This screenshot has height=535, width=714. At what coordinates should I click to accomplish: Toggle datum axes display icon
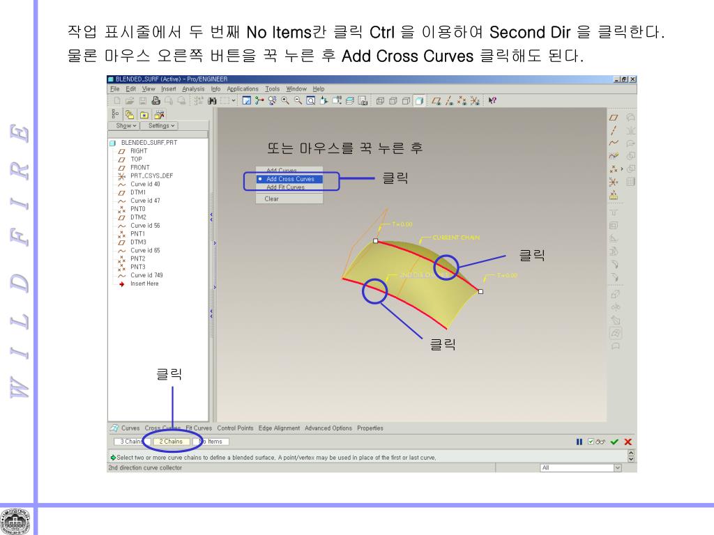click(449, 100)
